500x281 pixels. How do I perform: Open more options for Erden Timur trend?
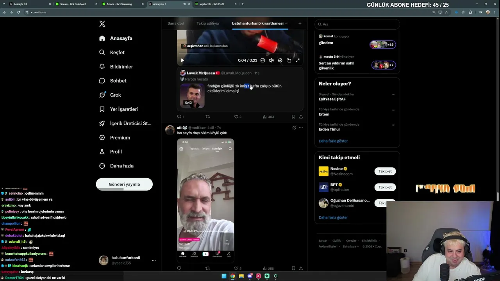pos(393,125)
